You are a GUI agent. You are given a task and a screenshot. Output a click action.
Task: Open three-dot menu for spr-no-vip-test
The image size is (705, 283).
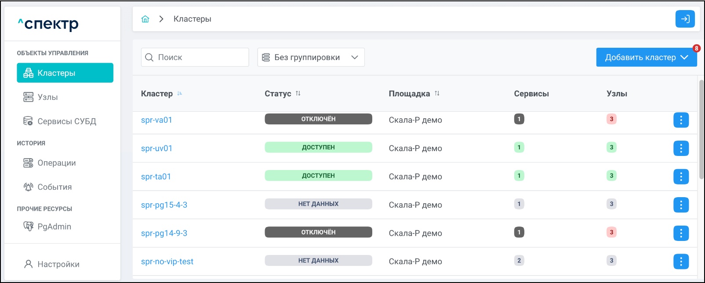(681, 262)
